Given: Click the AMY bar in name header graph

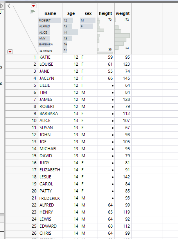Looking at the screenshot, I should coord(44,38).
